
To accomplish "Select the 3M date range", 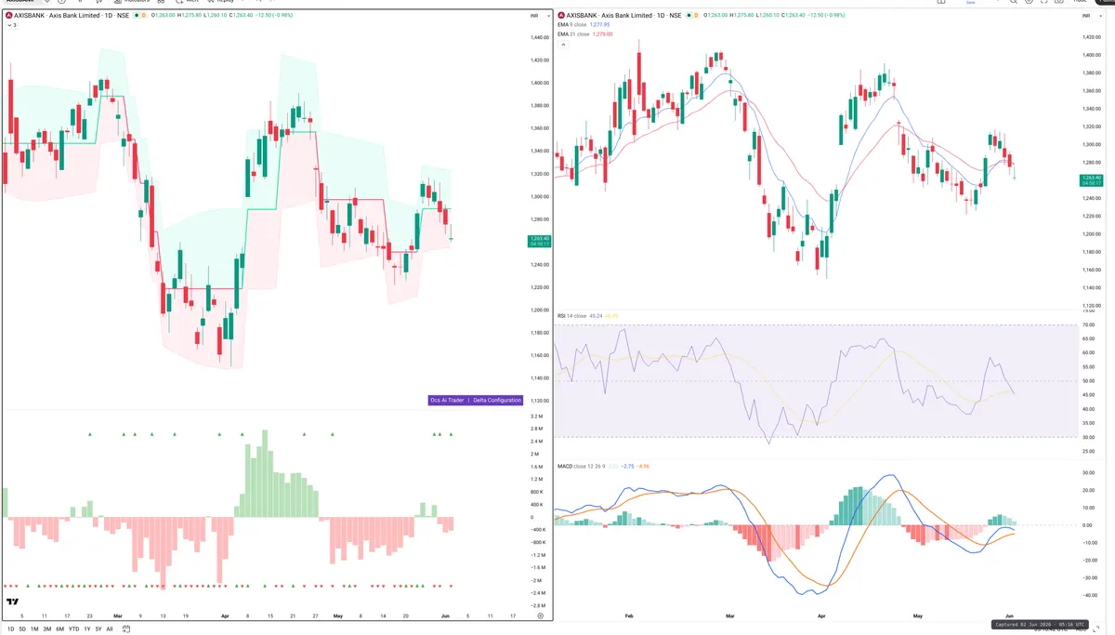I will (47, 628).
